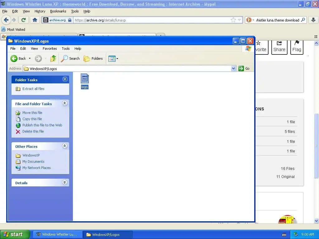Open the Explorer Back history dropdown arrow
This screenshot has width=319, height=239.
pyautogui.click(x=30, y=59)
